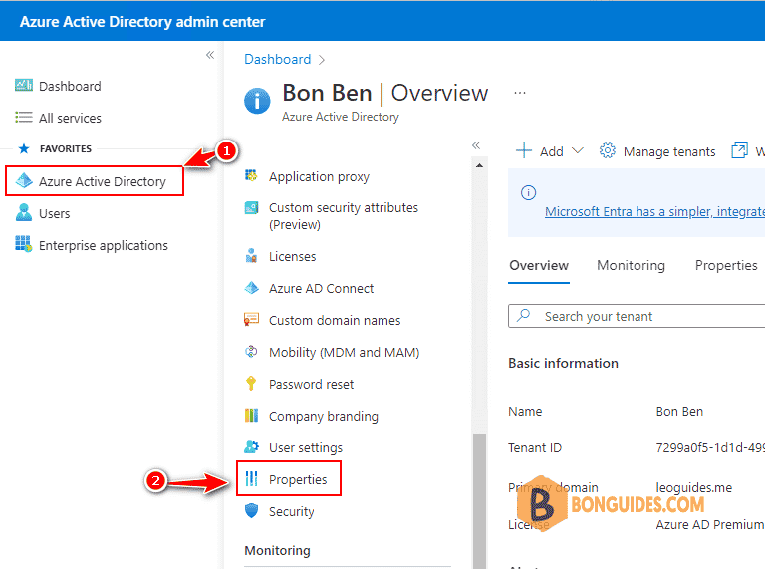
Task: Collapse the left navigation sidebar
Action: [210, 55]
